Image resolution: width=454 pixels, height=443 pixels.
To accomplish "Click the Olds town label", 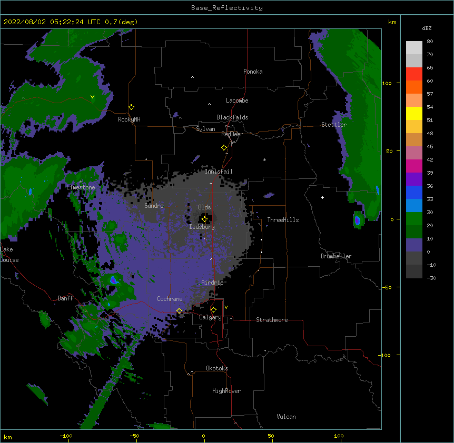I will pos(204,207).
